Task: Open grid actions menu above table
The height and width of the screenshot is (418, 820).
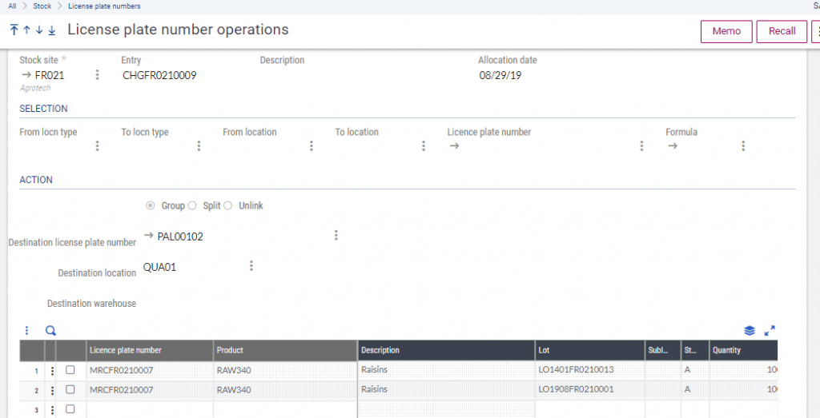Action: pyautogui.click(x=27, y=330)
